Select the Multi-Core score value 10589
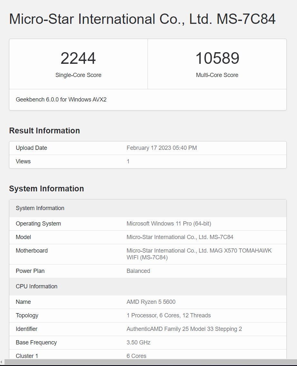The height and width of the screenshot is (366, 297). (x=217, y=58)
